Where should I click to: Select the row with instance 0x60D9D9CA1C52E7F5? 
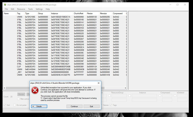pos(65,75)
